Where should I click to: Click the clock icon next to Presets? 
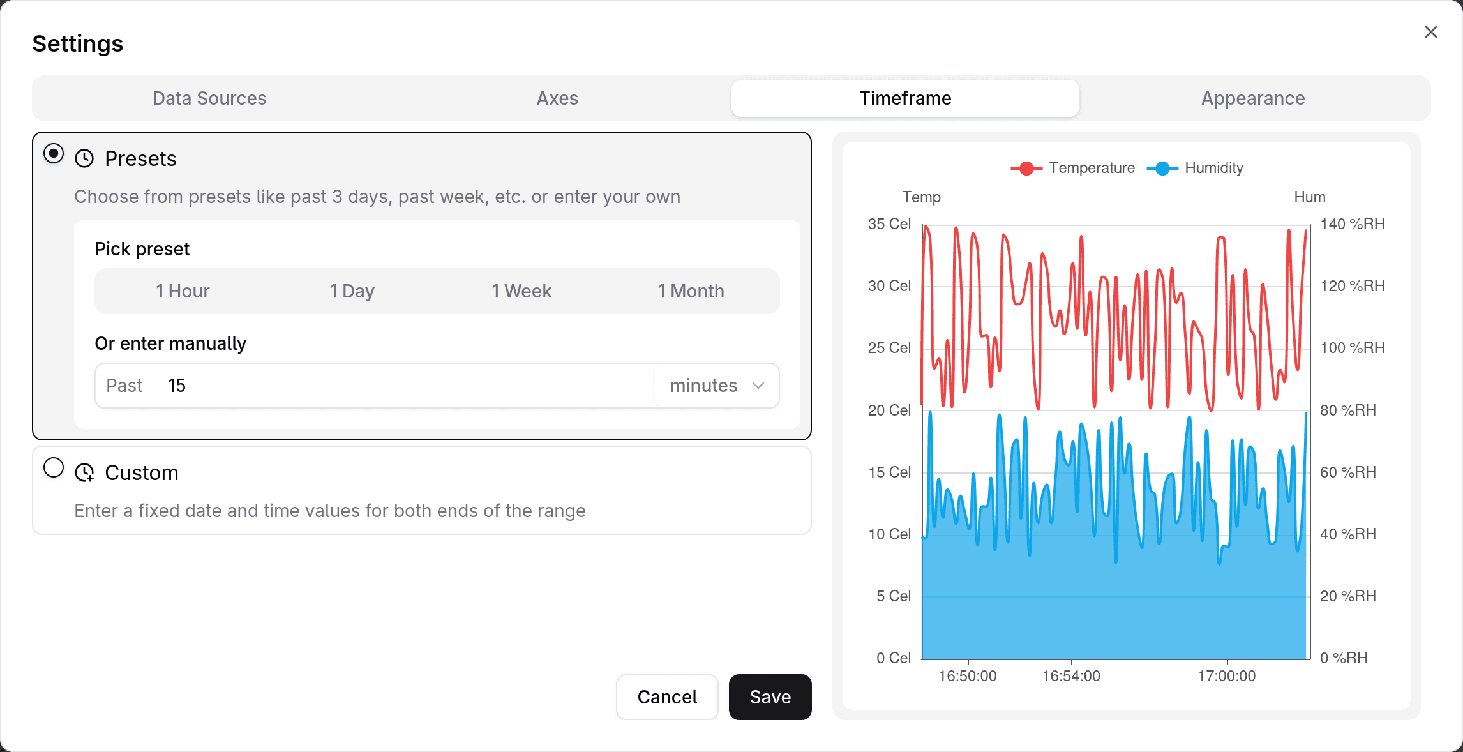click(84, 158)
